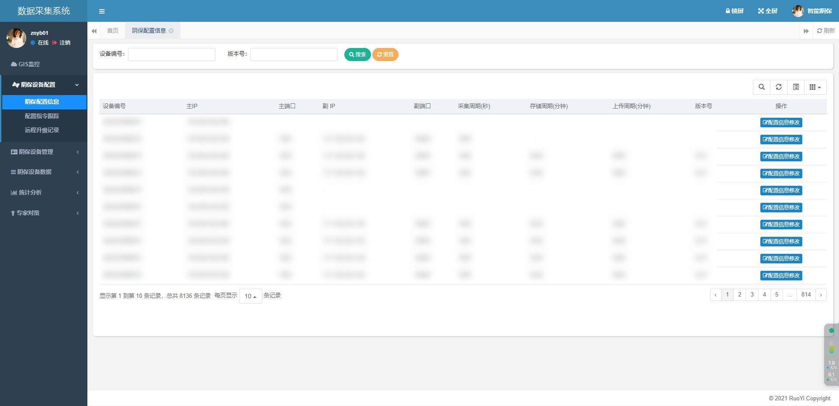Screen dimensions: 839x406
Task: Switch to the 首页 tab
Action: point(113,31)
